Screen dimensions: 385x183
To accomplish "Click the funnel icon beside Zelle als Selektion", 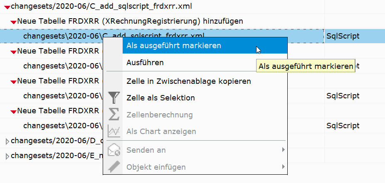I will coord(113,98).
